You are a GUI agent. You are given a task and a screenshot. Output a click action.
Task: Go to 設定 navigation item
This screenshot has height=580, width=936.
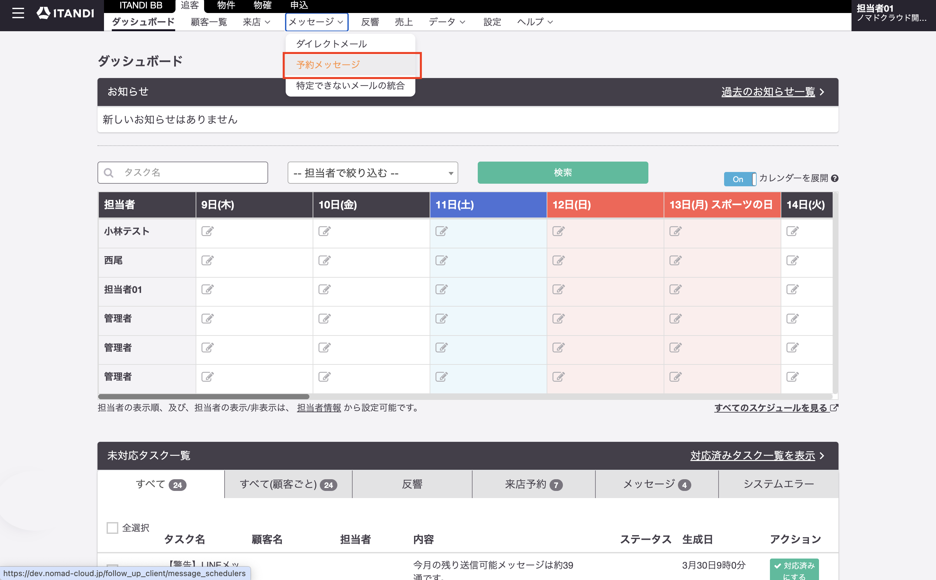tap(492, 22)
